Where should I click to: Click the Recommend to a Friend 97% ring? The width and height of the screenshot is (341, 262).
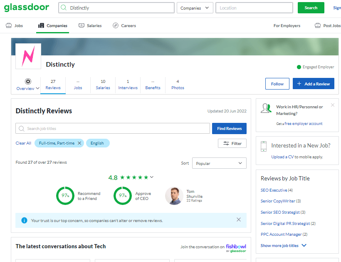(x=65, y=196)
